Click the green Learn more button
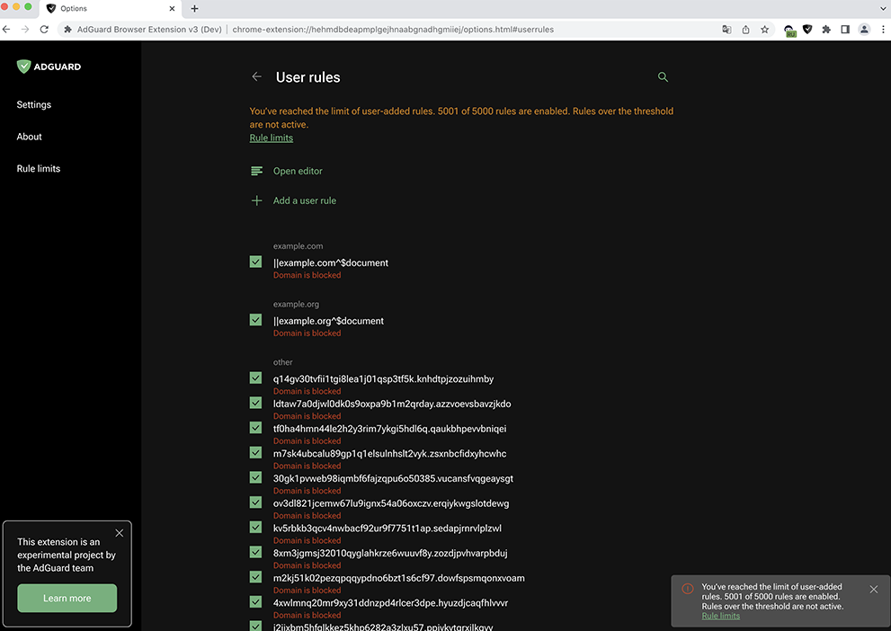The width and height of the screenshot is (891, 631). click(67, 598)
